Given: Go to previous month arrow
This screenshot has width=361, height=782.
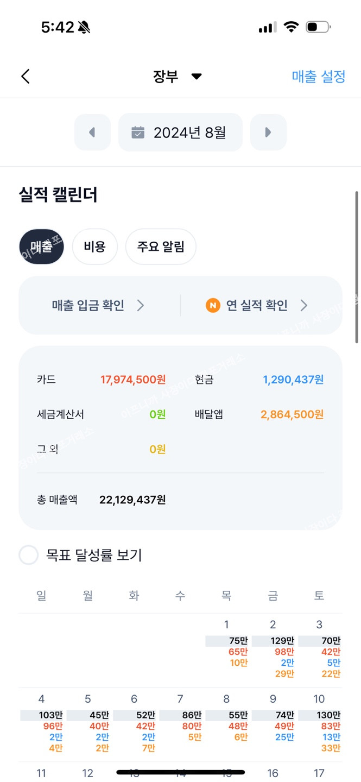Looking at the screenshot, I should pos(92,132).
